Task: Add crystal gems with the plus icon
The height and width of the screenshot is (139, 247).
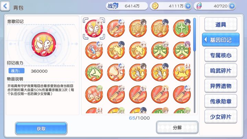Action: pyautogui.click(x=232, y=6)
